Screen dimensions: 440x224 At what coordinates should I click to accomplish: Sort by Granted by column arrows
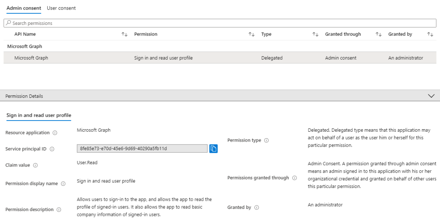click(x=430, y=34)
